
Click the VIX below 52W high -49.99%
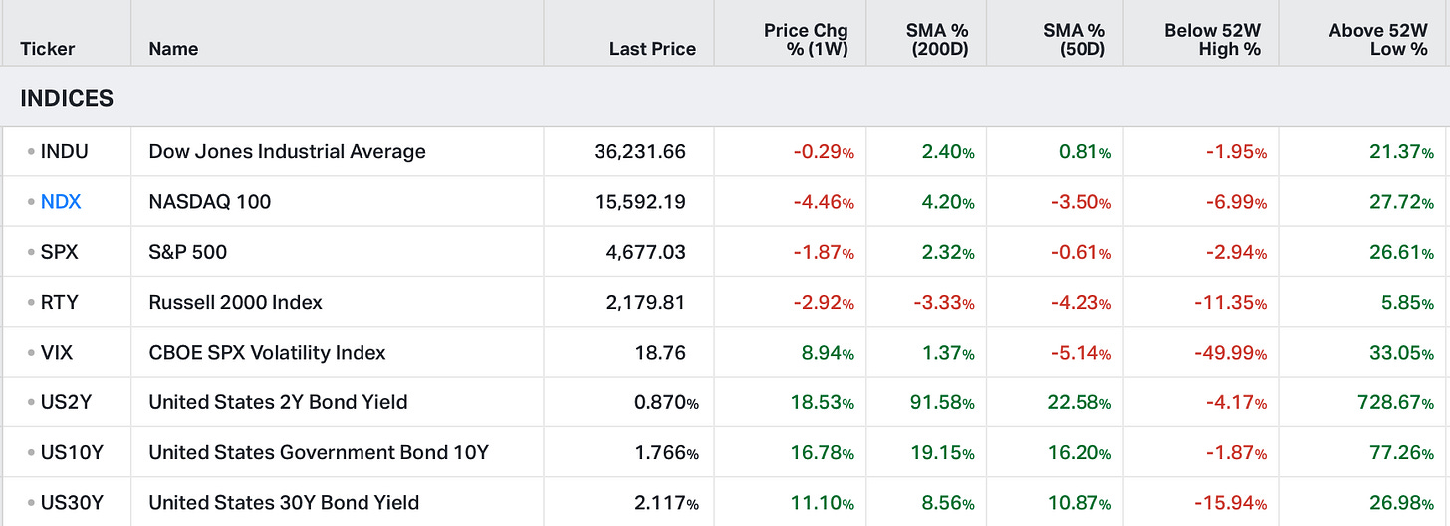(1232, 353)
